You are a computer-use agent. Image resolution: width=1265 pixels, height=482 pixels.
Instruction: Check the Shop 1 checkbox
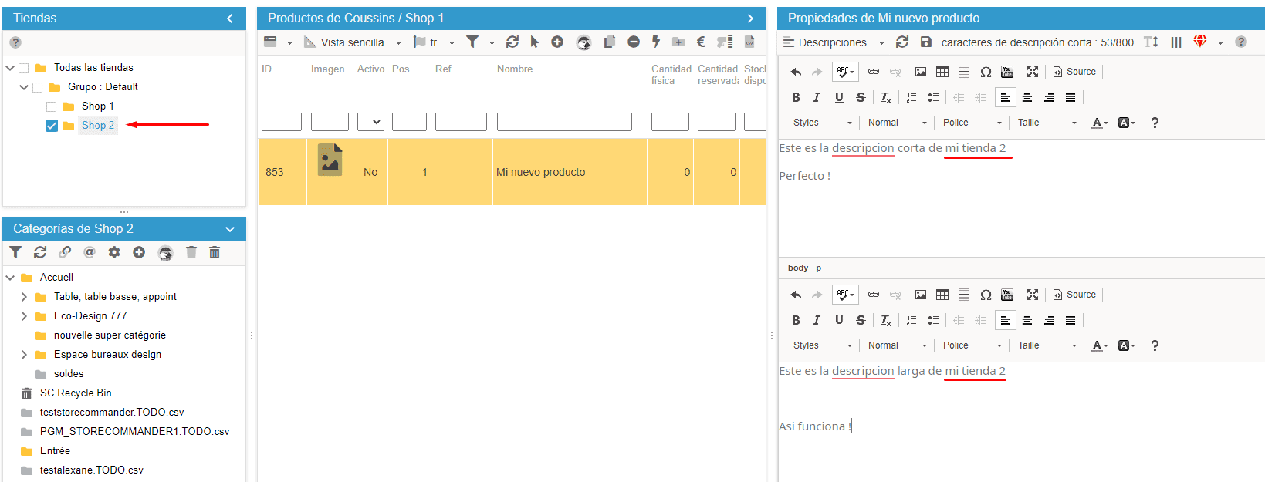52,106
